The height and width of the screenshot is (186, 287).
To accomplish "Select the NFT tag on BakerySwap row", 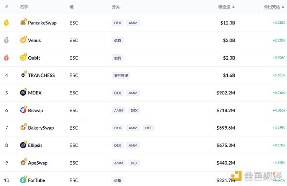I will (x=148, y=128).
